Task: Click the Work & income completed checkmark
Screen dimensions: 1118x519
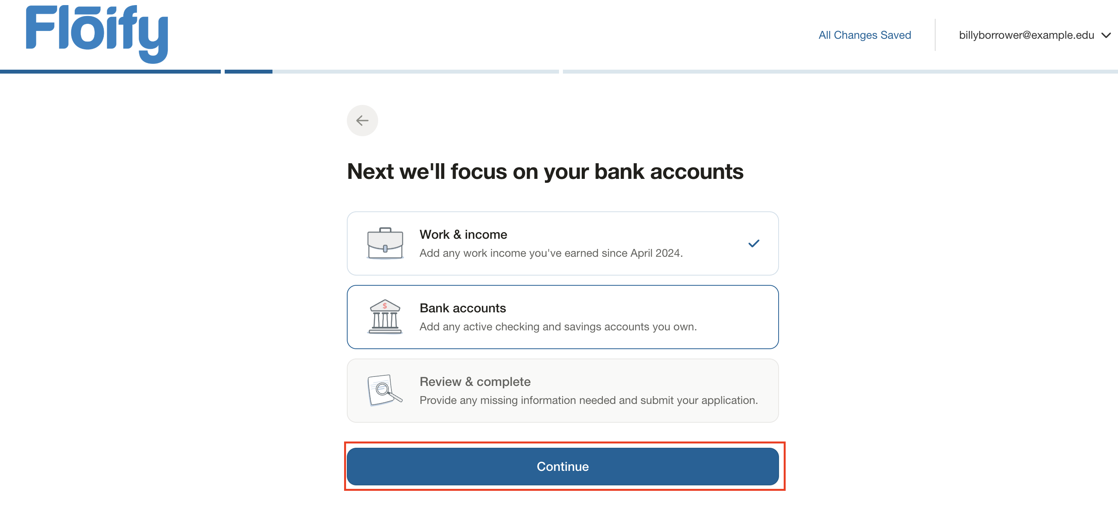Action: tap(754, 243)
